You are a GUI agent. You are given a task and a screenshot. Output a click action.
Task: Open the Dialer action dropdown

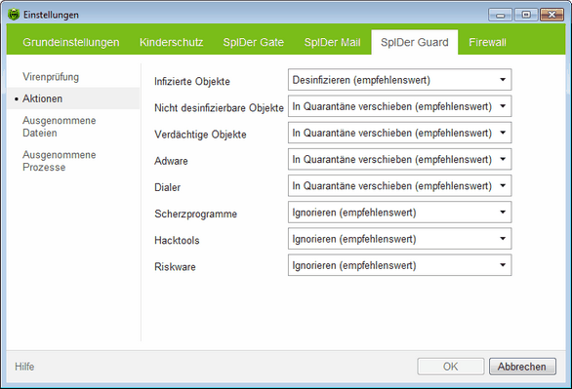pyautogui.click(x=400, y=186)
